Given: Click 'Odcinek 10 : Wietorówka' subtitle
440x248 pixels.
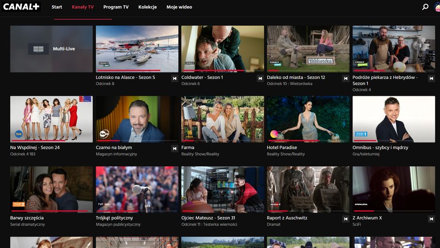Looking at the screenshot, I should coord(289,84).
